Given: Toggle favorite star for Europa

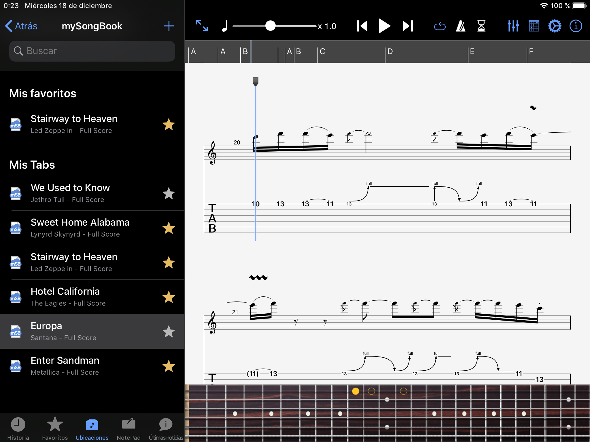Looking at the screenshot, I should (x=169, y=331).
